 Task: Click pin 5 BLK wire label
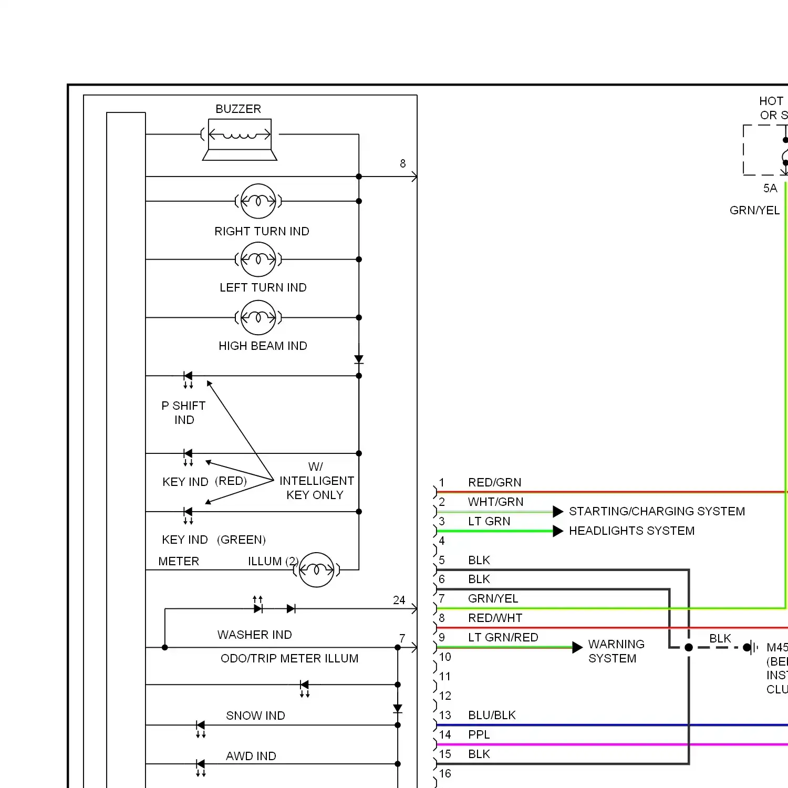click(x=479, y=560)
